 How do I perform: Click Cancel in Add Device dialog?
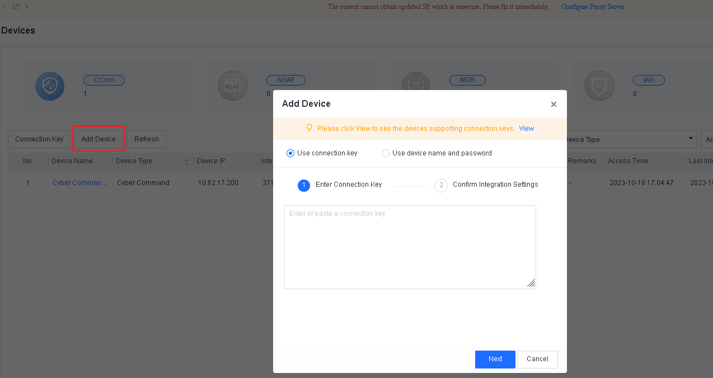click(537, 359)
